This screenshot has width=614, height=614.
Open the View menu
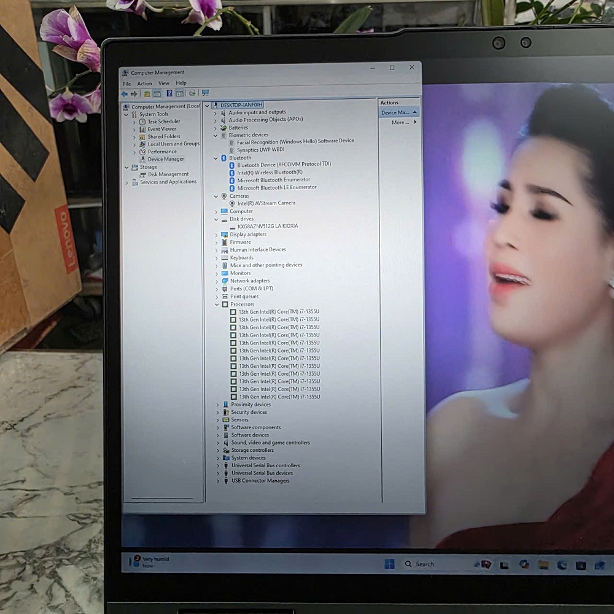[x=163, y=84]
